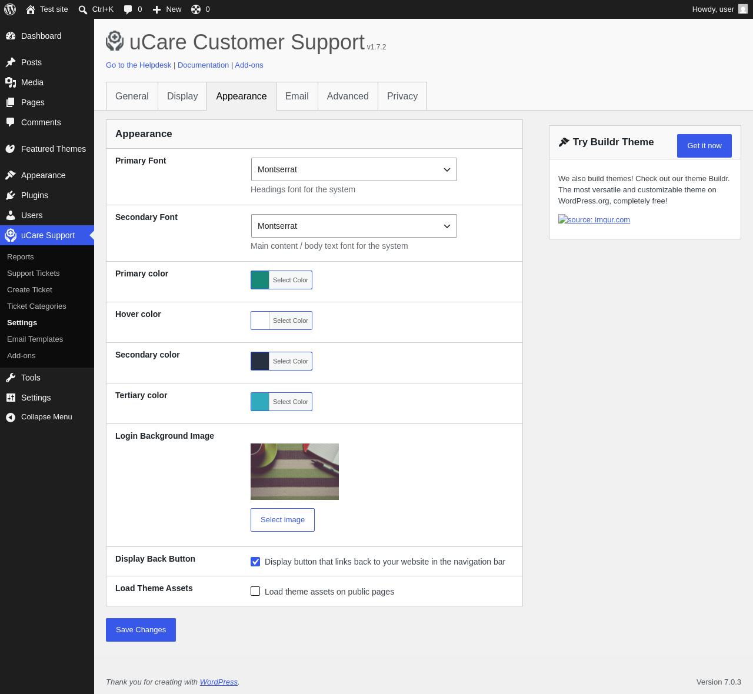Click the Collapse Menu arrow icon

[11, 417]
